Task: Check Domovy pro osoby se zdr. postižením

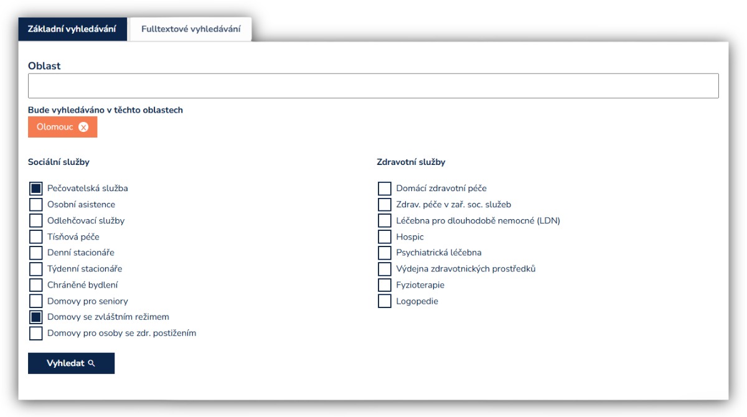Action: coord(36,334)
